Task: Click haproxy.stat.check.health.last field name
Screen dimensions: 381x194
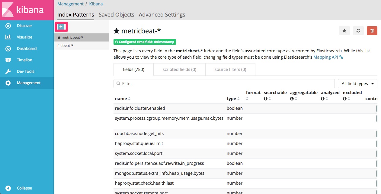Action: (x=144, y=183)
